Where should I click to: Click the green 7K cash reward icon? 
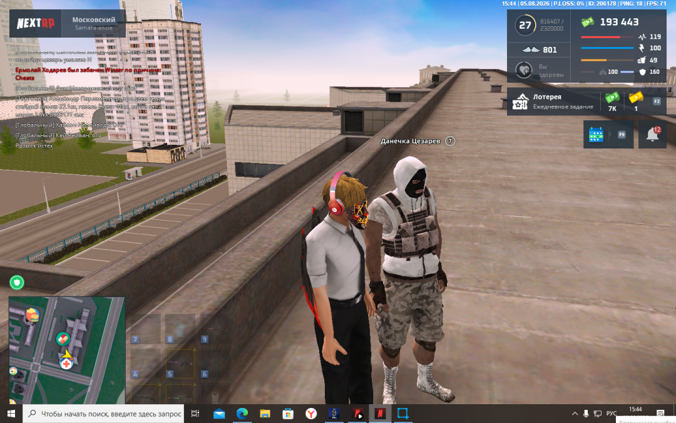click(612, 98)
